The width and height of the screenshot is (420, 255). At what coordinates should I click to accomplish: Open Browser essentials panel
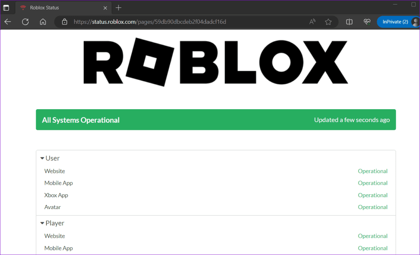(367, 22)
